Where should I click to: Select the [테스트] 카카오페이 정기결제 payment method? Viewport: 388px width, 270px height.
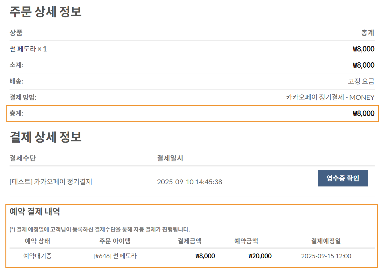(x=51, y=182)
